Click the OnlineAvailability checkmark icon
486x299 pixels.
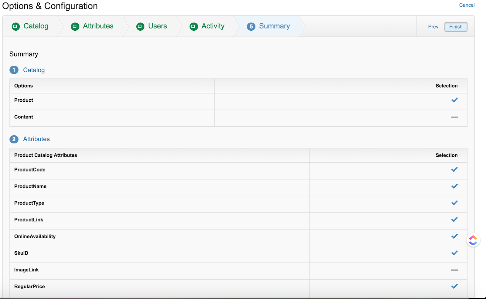[454, 236]
